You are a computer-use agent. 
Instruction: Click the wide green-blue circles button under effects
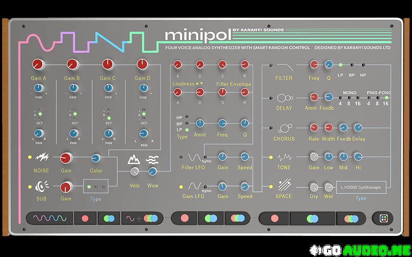coord(313,218)
